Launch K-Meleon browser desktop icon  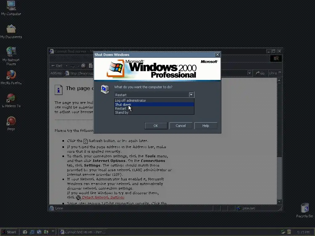pos(11,100)
